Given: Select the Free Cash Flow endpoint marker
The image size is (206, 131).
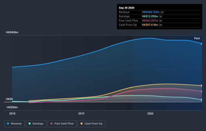Looking at the screenshot, I should coord(201,91).
